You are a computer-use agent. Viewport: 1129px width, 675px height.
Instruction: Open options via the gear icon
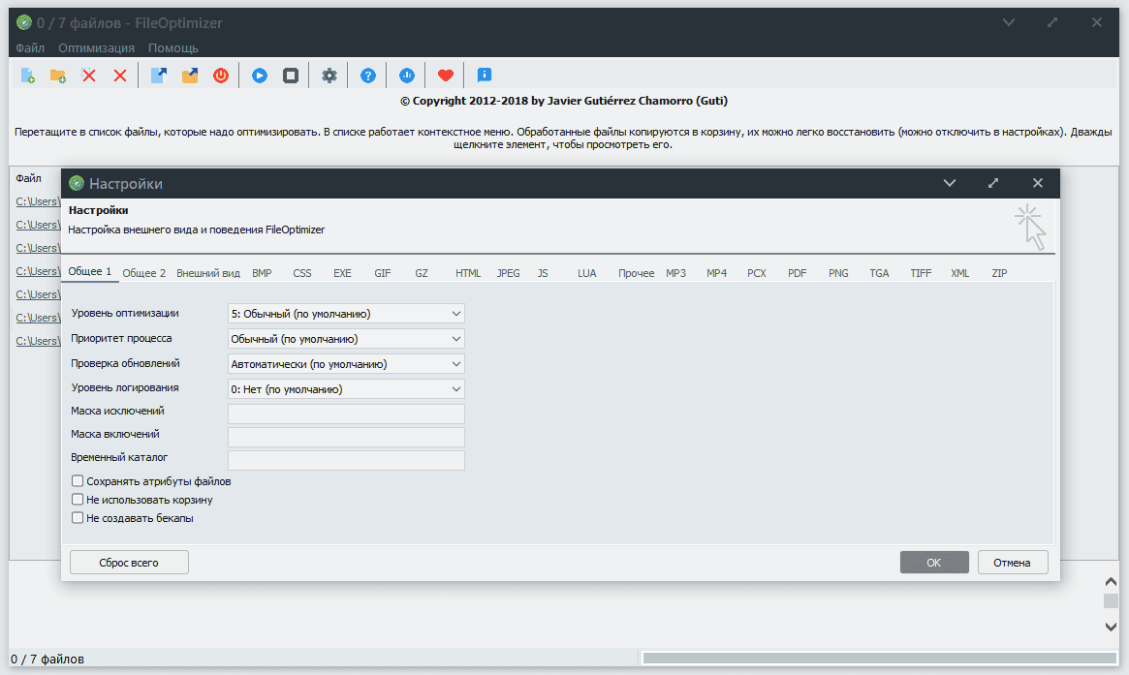tap(329, 76)
